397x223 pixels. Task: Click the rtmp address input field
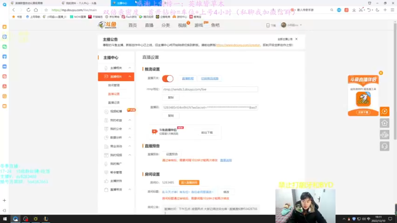pos(210,89)
